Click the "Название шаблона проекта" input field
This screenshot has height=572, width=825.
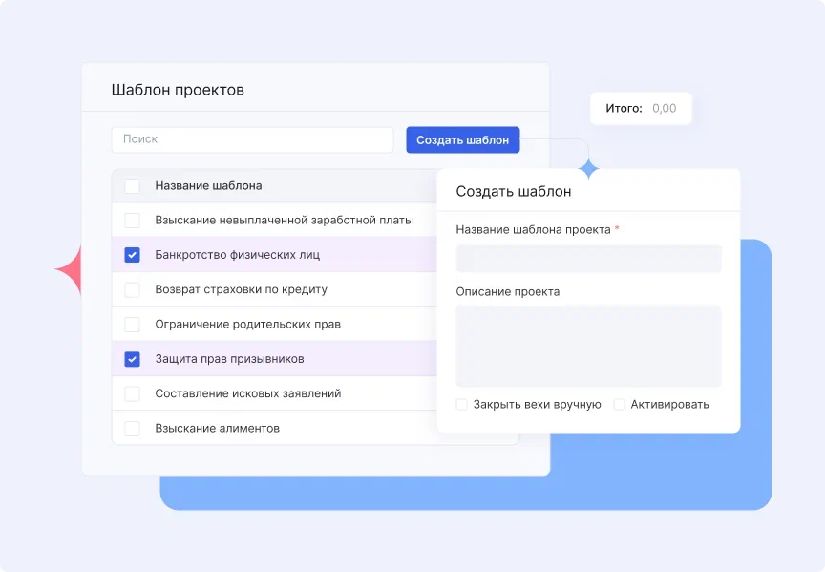pyautogui.click(x=588, y=258)
